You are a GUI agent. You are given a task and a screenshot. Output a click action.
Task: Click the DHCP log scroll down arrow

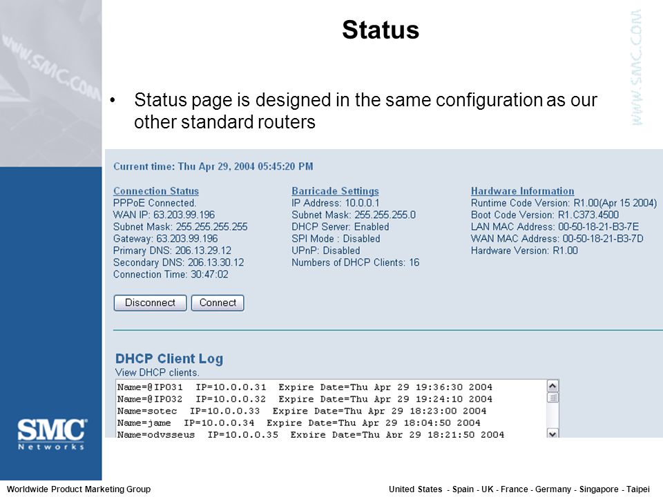point(552,433)
